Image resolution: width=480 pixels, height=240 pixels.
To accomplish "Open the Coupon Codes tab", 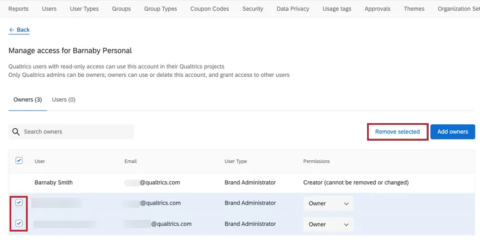I will pos(210,8).
